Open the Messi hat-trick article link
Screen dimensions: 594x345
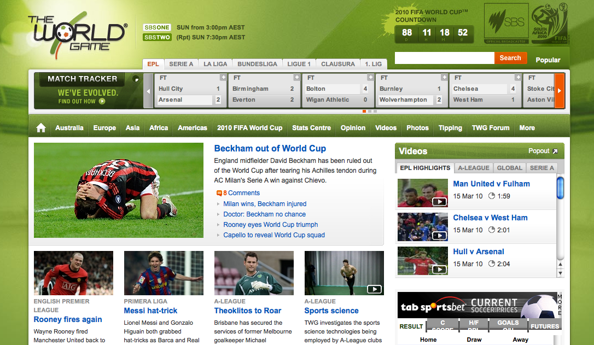150,311
